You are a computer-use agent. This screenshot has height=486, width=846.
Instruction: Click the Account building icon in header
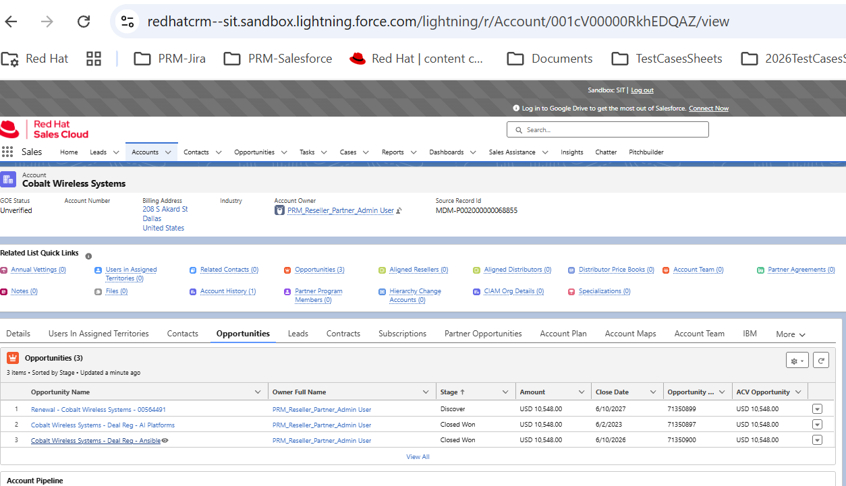pyautogui.click(x=8, y=179)
